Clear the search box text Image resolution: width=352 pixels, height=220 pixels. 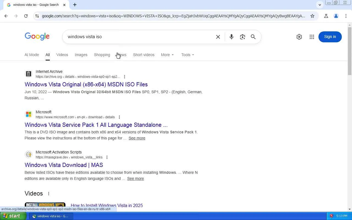point(218,37)
